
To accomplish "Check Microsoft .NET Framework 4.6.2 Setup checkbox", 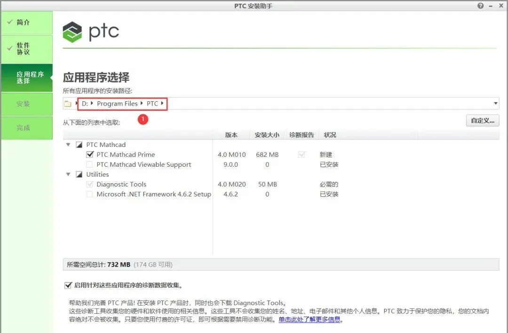I will [89, 194].
